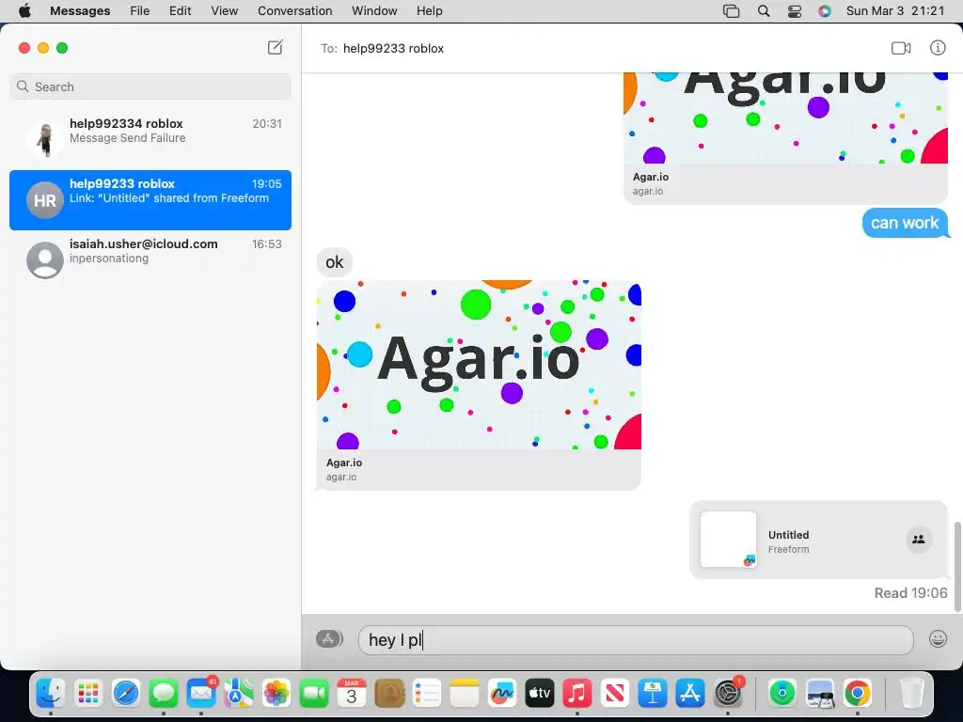Click the Untitled Freeform board thumbnail
The height and width of the screenshot is (722, 963).
coord(729,540)
